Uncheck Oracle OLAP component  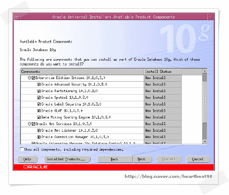coord(39,111)
